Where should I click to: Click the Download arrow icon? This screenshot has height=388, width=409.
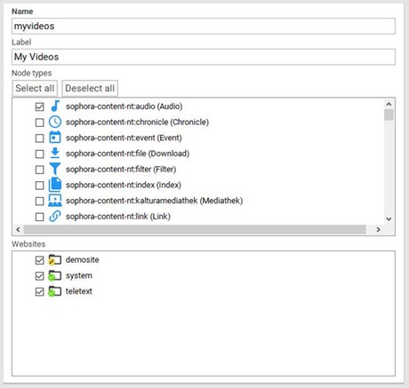point(55,153)
